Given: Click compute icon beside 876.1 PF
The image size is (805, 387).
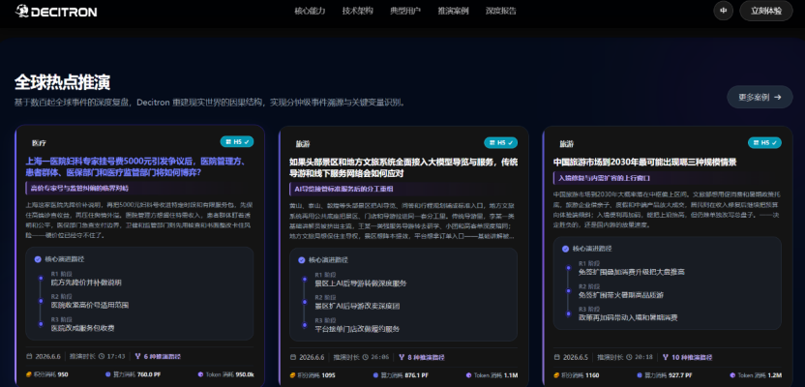Looking at the screenshot, I should tap(376, 375).
